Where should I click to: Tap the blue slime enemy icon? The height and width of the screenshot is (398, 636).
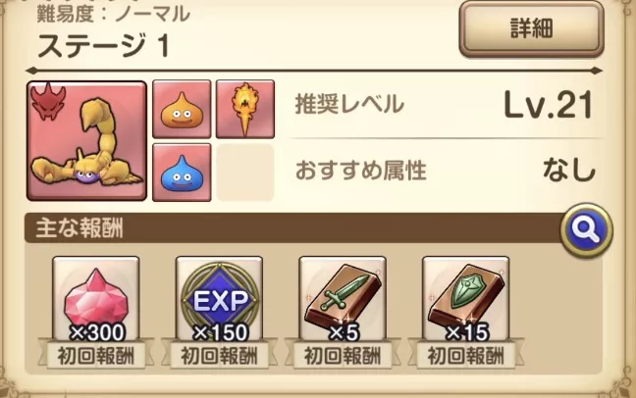pos(182,173)
